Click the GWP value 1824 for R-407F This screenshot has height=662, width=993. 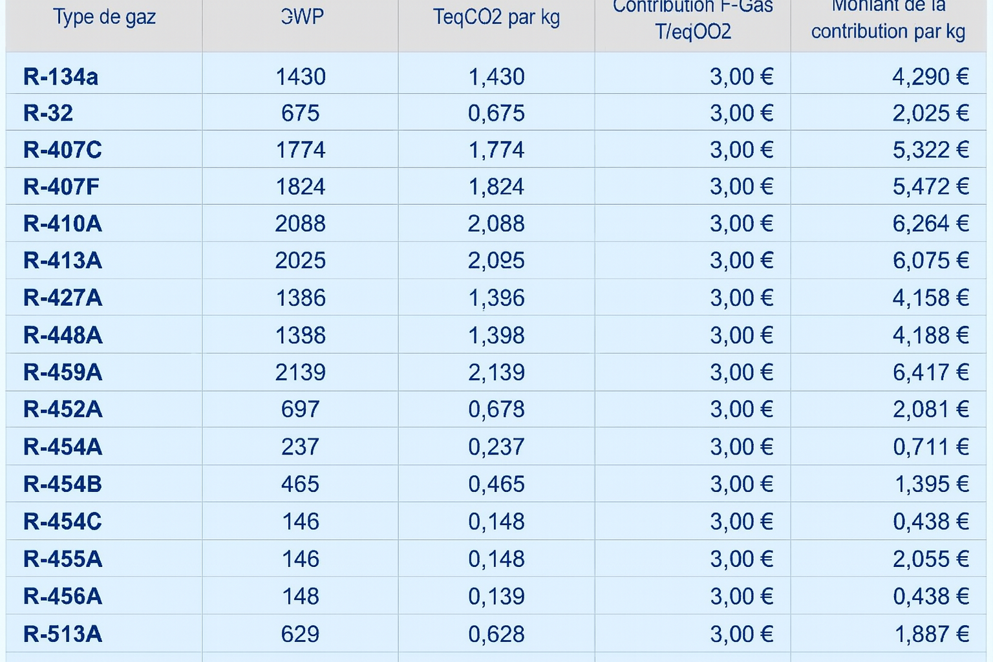(301, 187)
